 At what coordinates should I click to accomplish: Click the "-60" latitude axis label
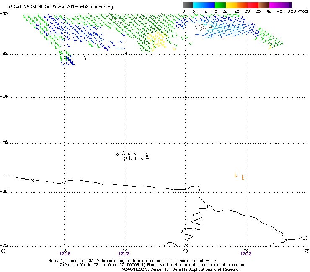pos(4,14)
